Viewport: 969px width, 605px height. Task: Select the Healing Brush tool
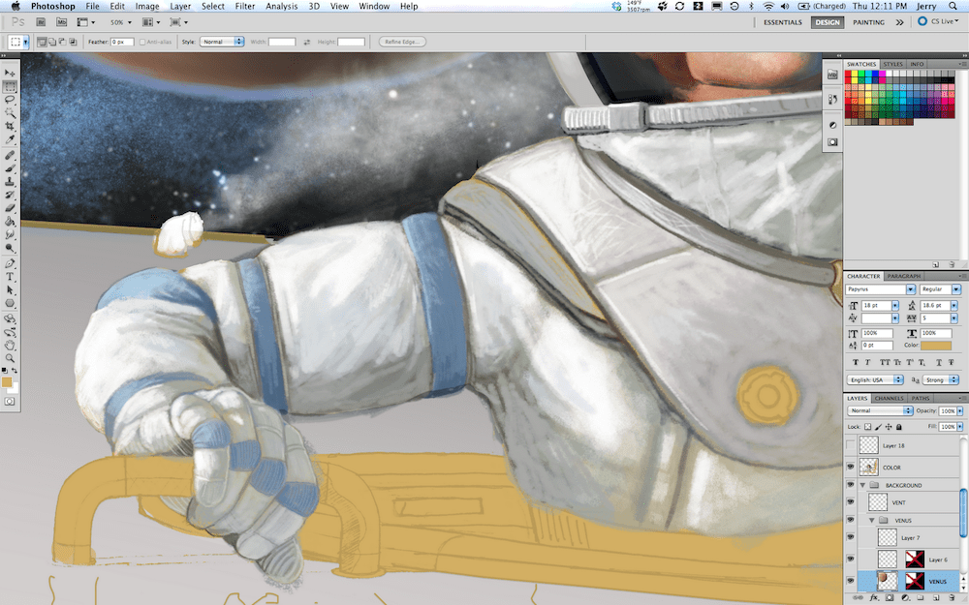[10, 156]
